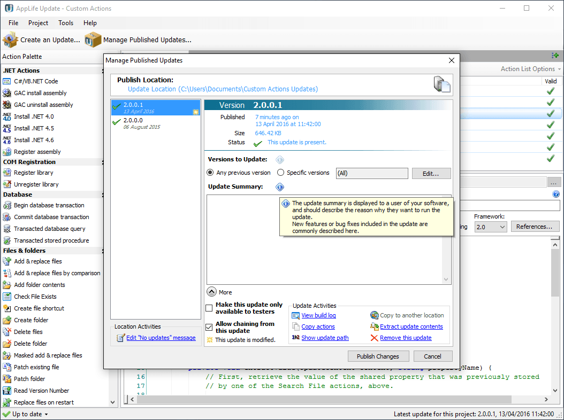Open the Framework 2.0 dropdown

[x=491, y=227]
